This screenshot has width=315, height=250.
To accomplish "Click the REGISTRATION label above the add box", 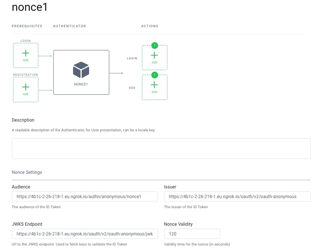I will pos(25,75).
